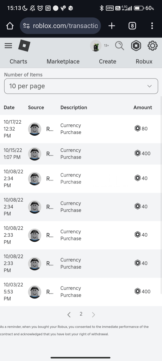Viewport: 162px width, 361px height.
Task: Open a new browser tab with plus
Action: pos(112,26)
